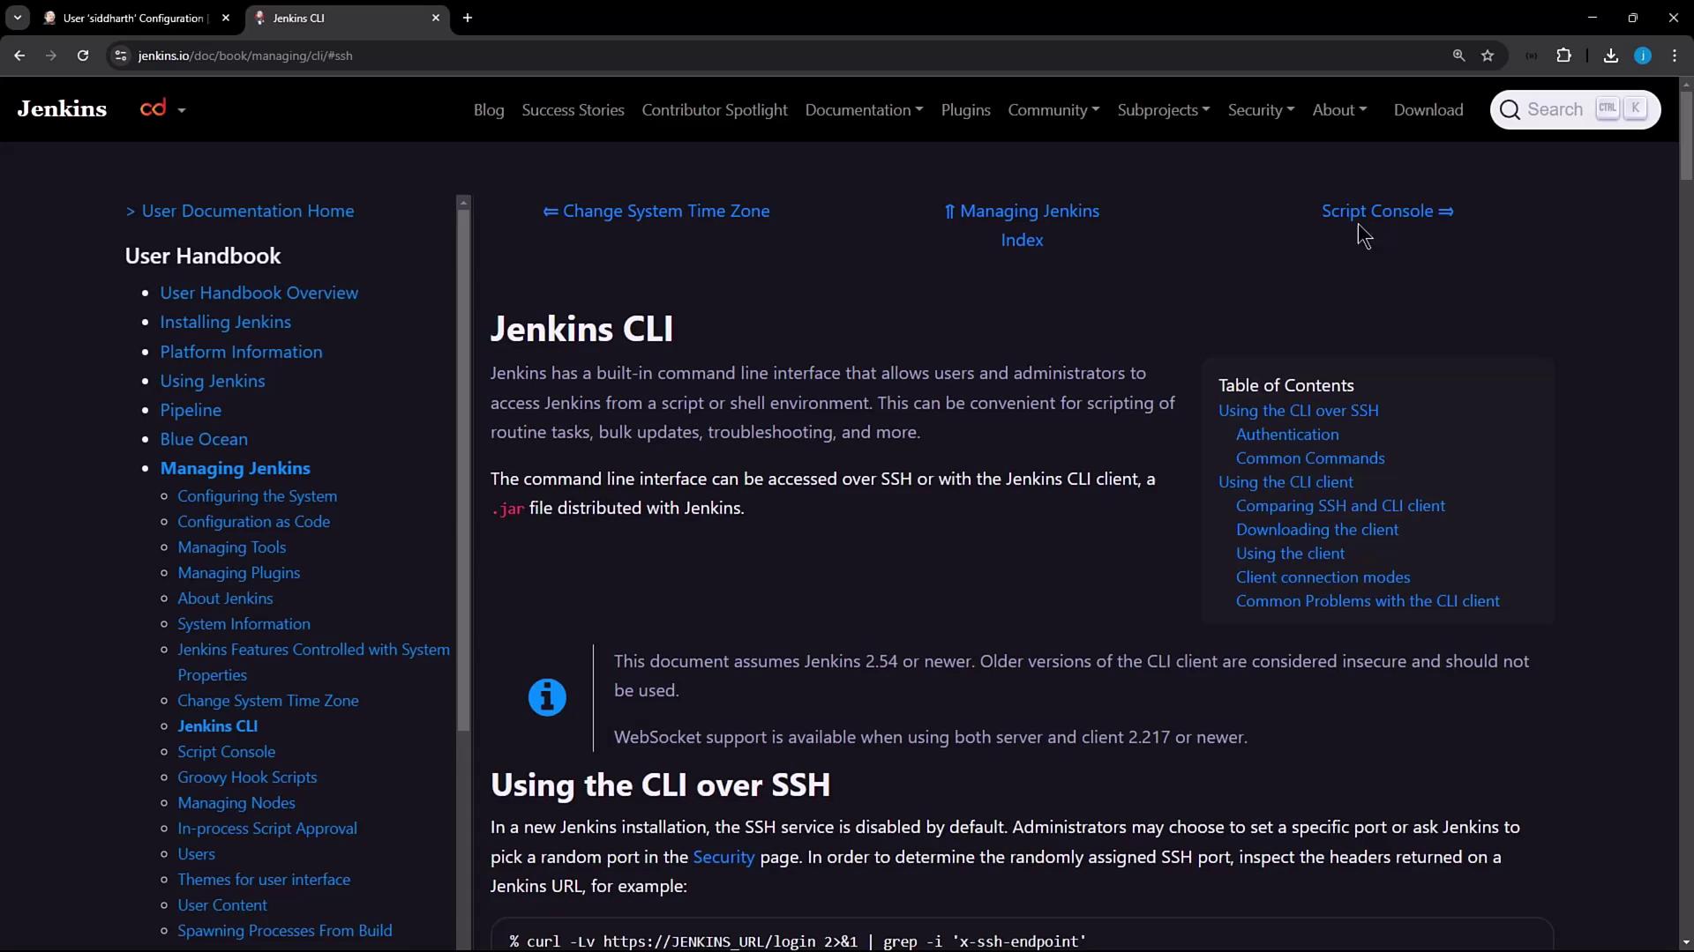The image size is (1694, 952).
Task: Jump to Common Problems with the CLI client
Action: coord(1368,601)
